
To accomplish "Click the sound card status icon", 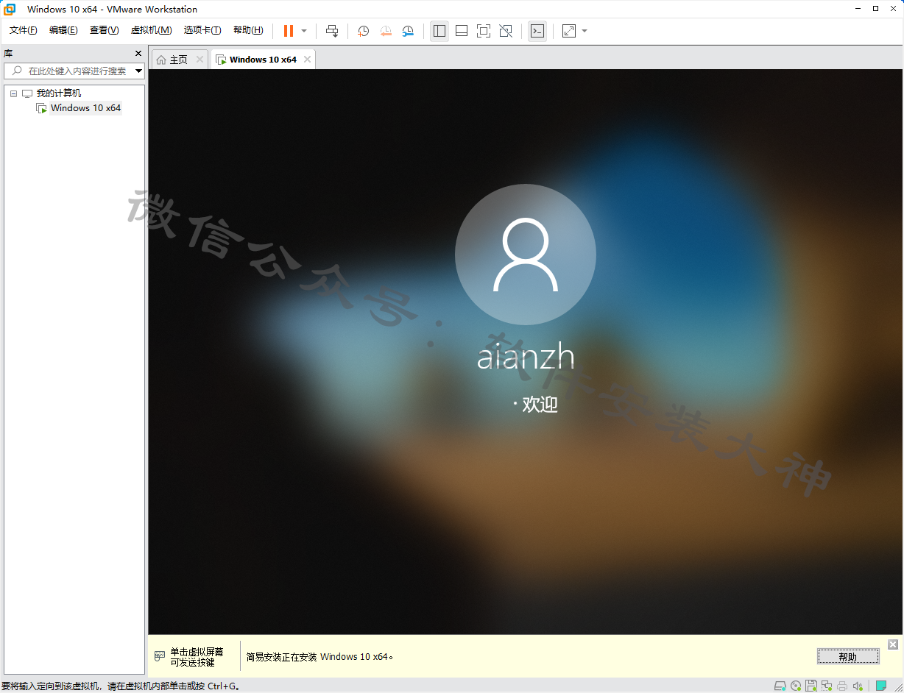I will coord(858,686).
